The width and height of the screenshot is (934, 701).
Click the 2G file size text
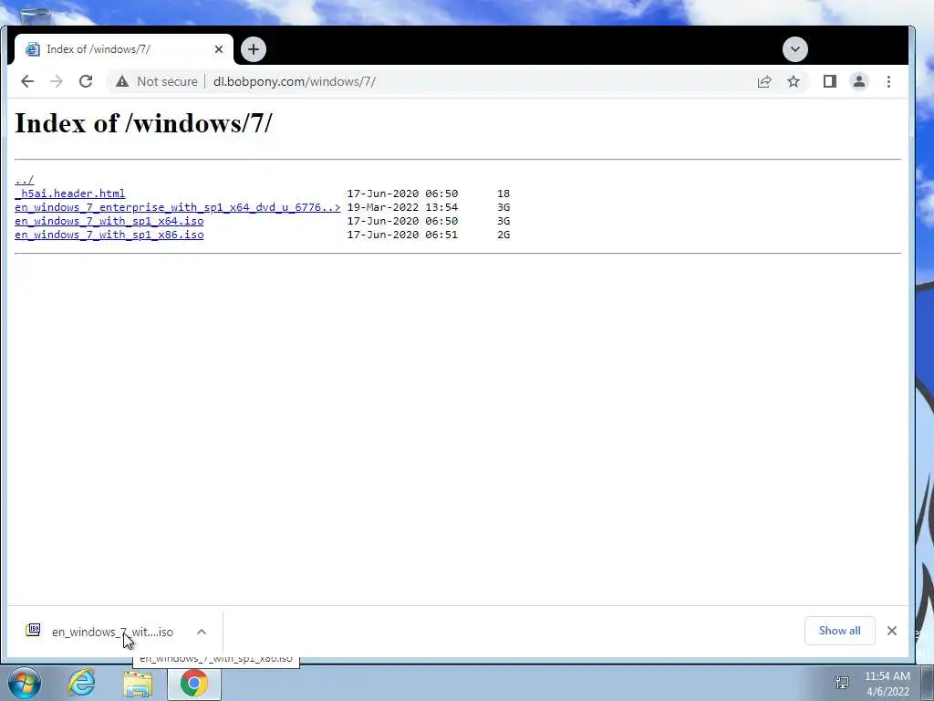click(503, 235)
